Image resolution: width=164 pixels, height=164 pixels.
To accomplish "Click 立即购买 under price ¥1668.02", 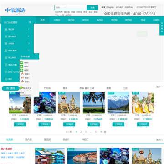I will pyautogui.click(x=69, y=124).
